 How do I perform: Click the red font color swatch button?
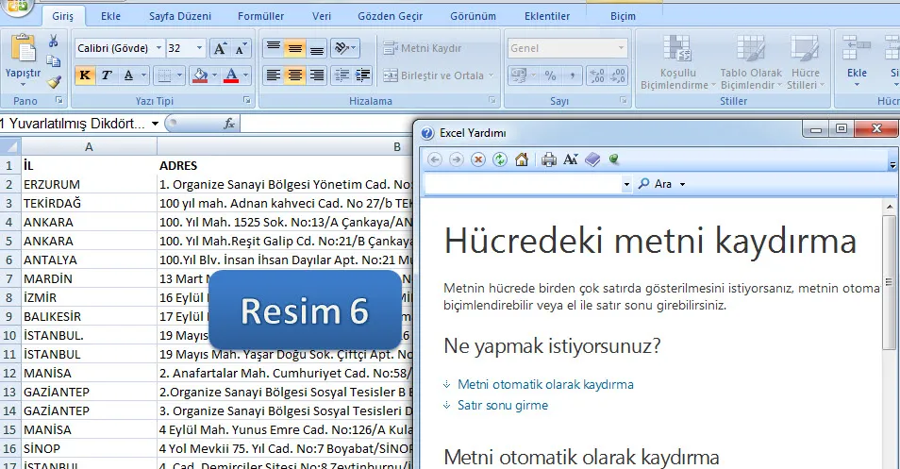coord(230,75)
